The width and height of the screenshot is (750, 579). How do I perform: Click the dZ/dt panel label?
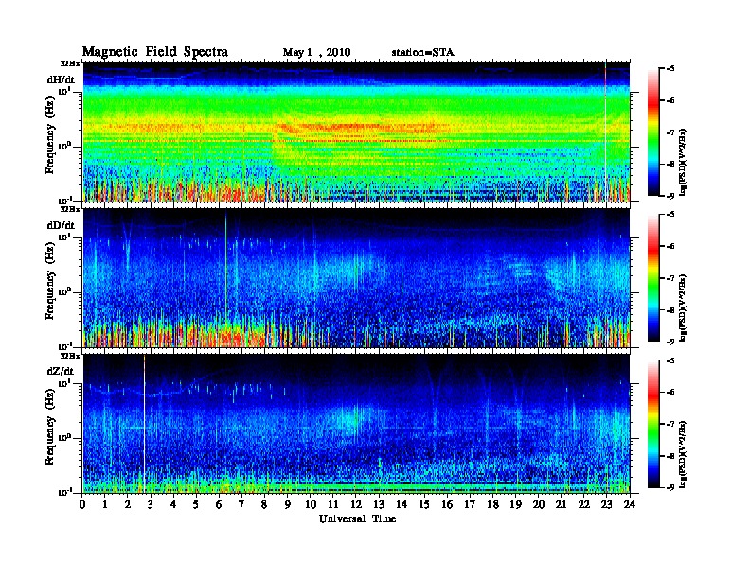pos(61,371)
